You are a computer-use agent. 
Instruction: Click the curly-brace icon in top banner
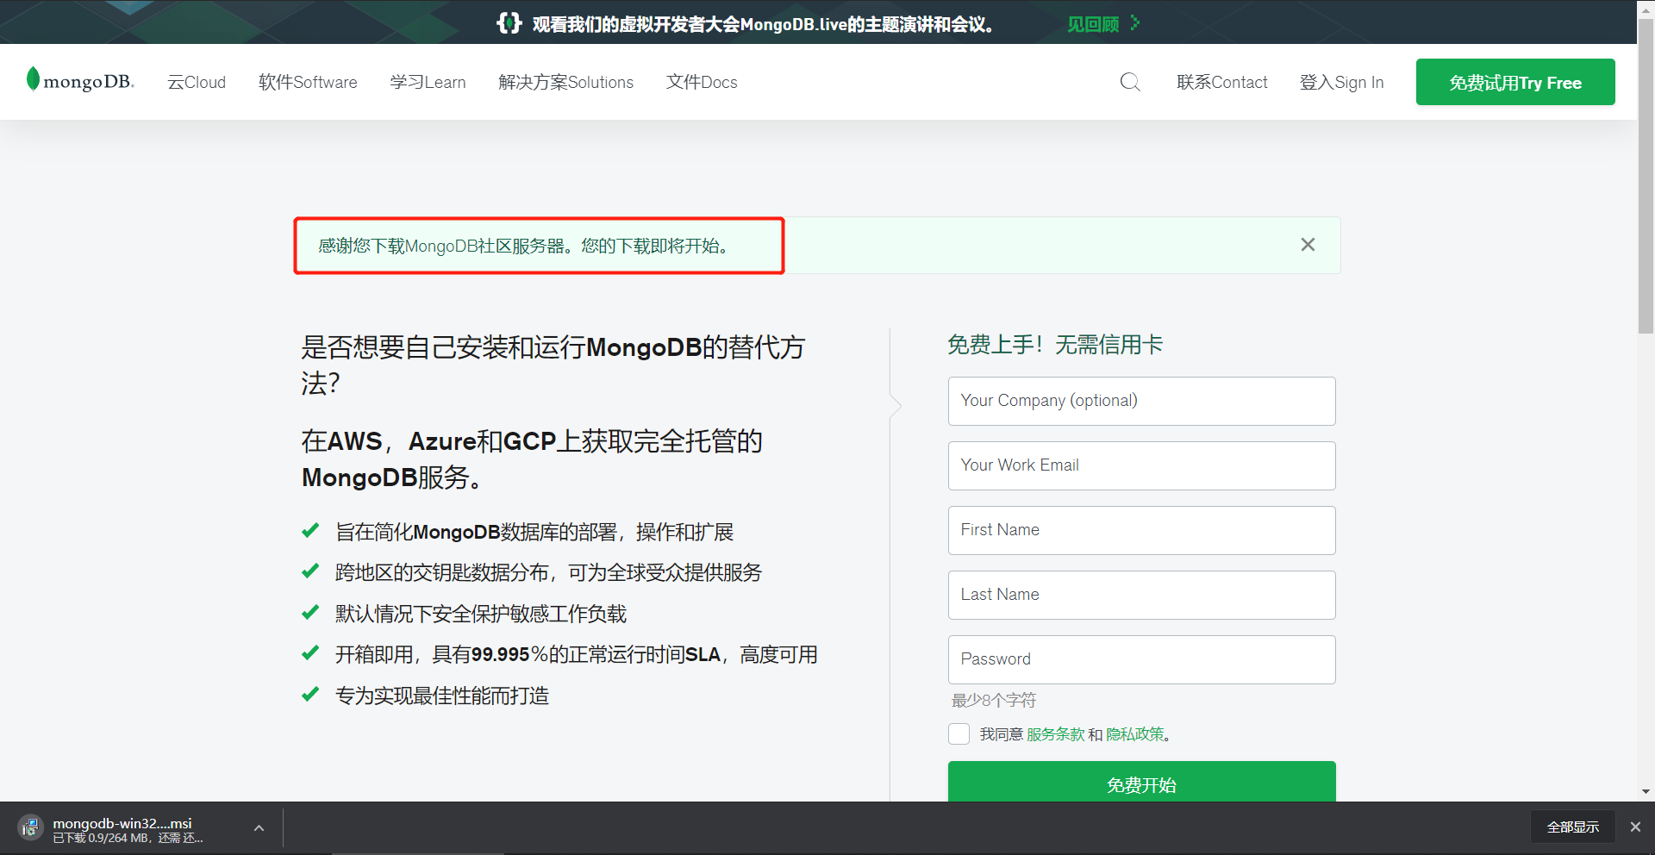tap(509, 23)
